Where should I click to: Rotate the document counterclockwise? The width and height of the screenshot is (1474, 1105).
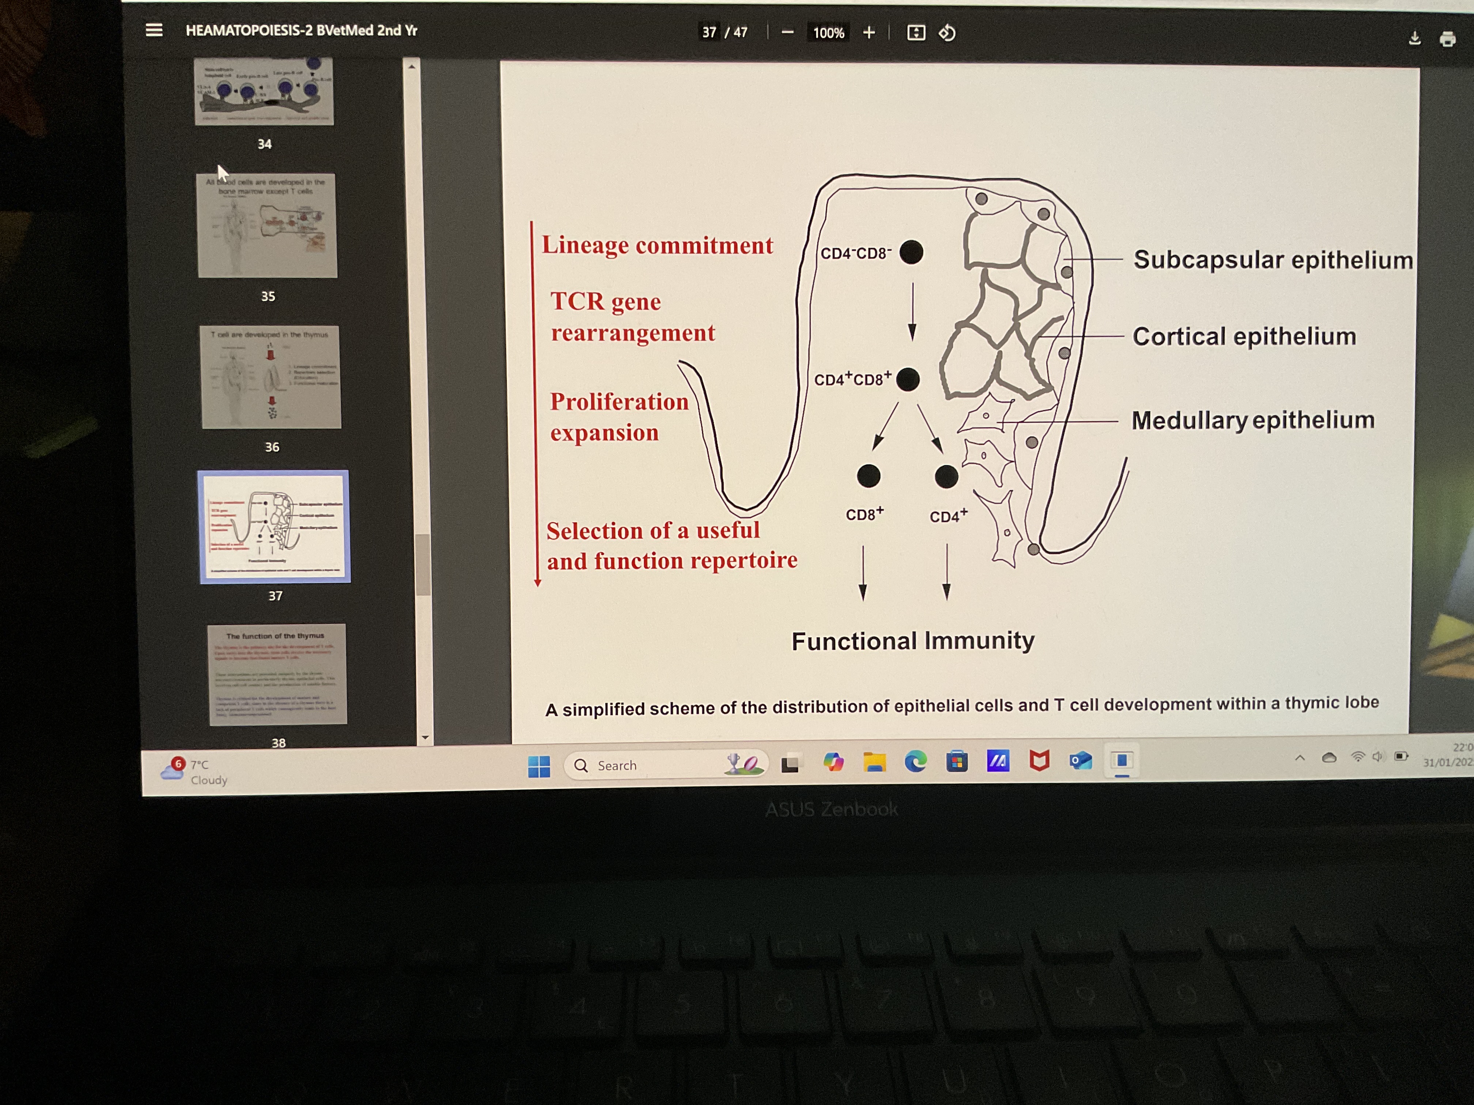[947, 33]
